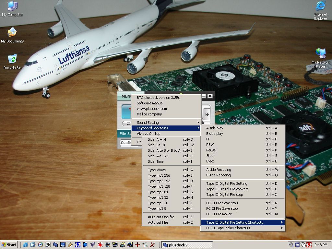
Task: Select PC File maker entry
Action: pos(243,214)
